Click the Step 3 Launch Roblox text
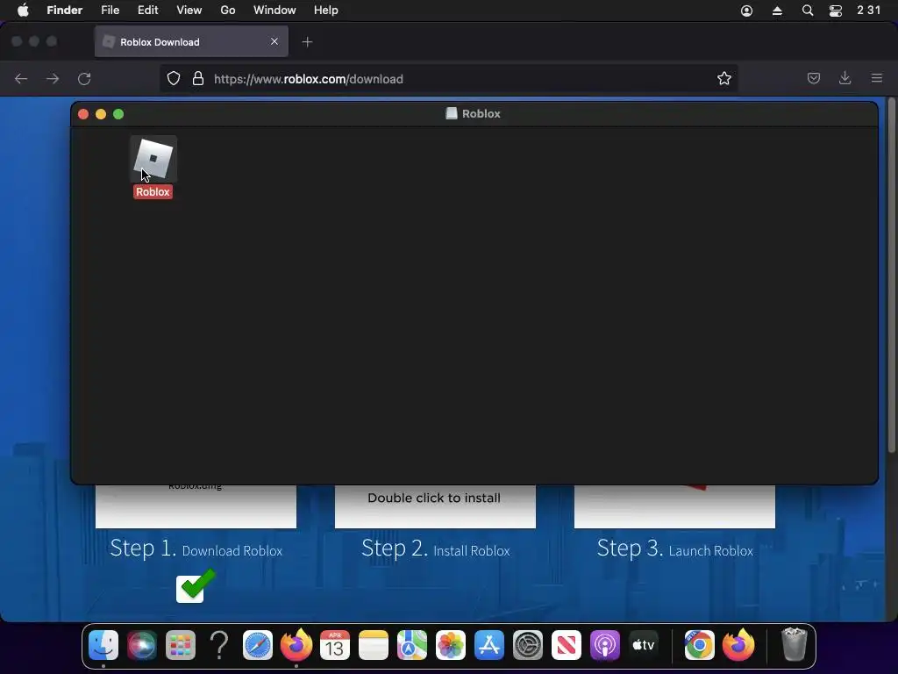898x674 pixels. 674,549
